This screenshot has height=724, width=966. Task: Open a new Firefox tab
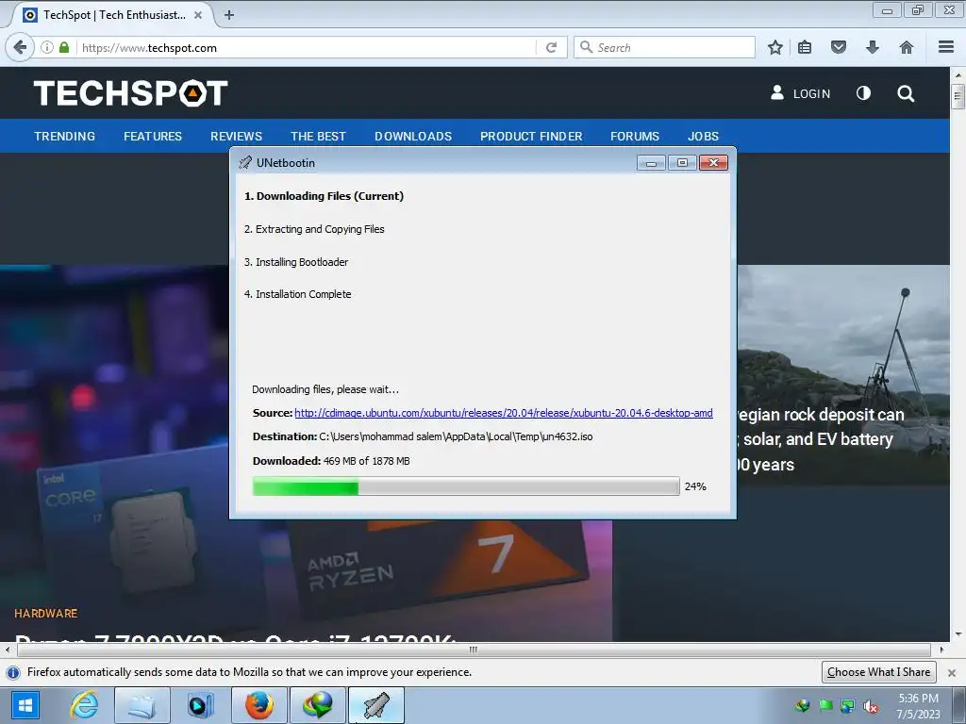(229, 15)
